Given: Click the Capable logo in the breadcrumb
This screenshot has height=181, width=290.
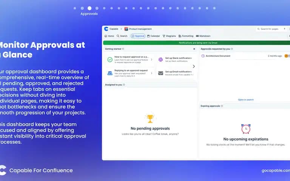Looking at the screenshot, I should click(x=106, y=29).
